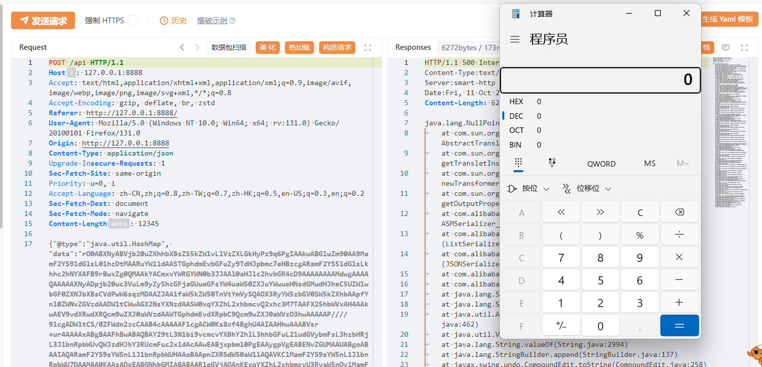
Task: Click the blue equals key
Action: [x=679, y=326]
